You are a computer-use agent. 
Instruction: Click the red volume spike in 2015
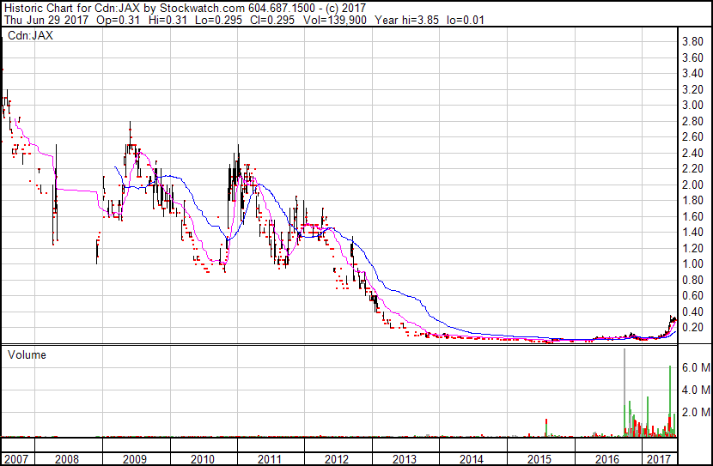pos(546,427)
